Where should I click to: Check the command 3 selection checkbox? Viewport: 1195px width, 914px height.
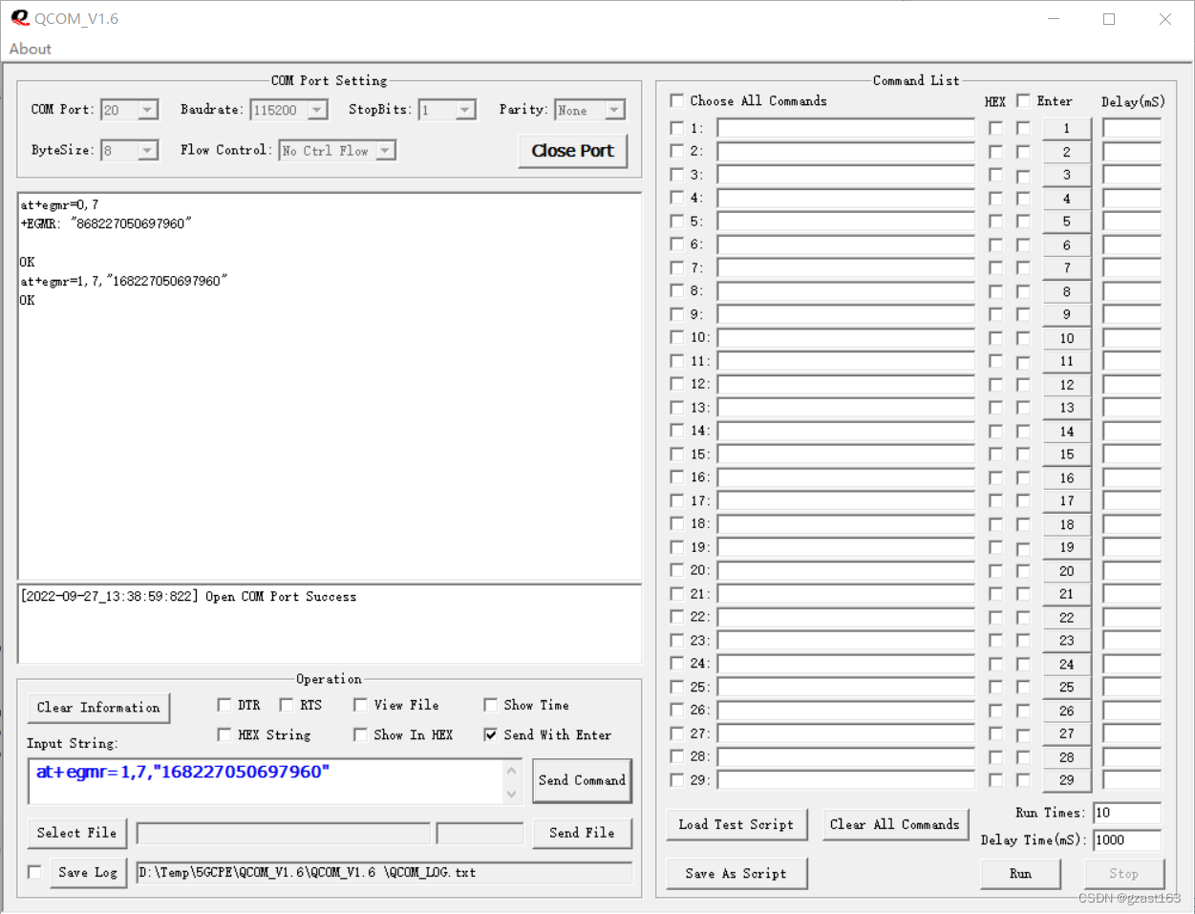(677, 175)
